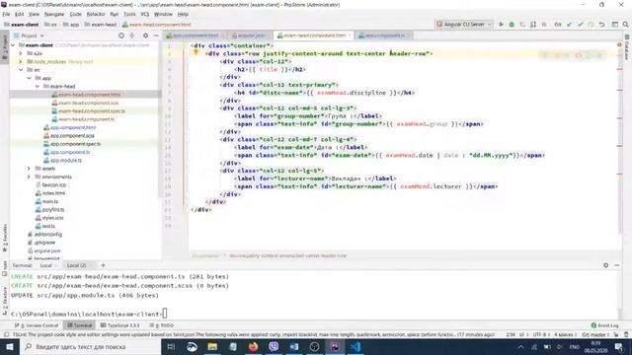
Task: Open Word from the taskbar
Action: 294,346
